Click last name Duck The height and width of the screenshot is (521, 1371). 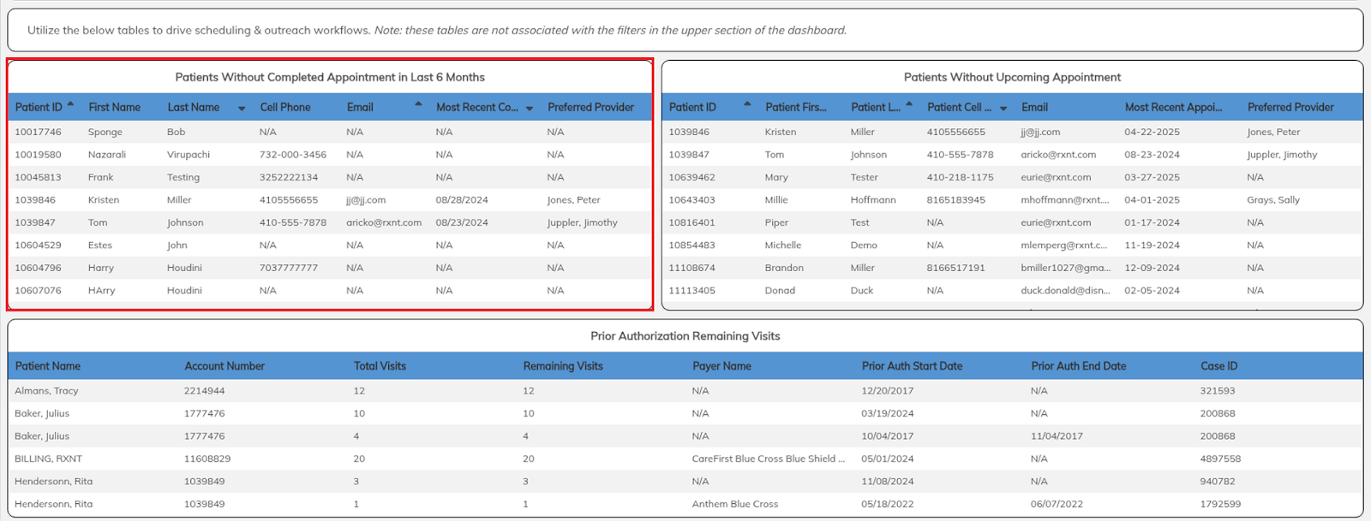point(862,291)
